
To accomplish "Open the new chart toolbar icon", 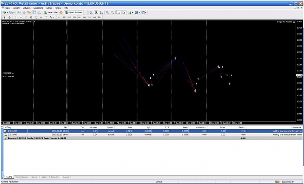I will 4,13.
